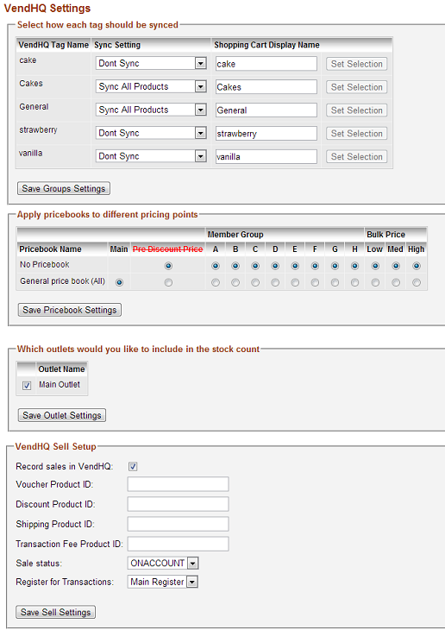
Task: Select General price book for Pre-Discount Price
Action: 168,283
